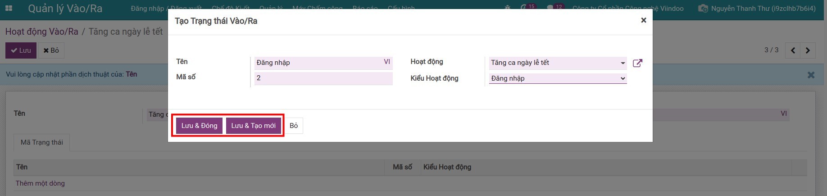Dismiss the translation update notification bar
827x196 pixels.
tap(811, 75)
